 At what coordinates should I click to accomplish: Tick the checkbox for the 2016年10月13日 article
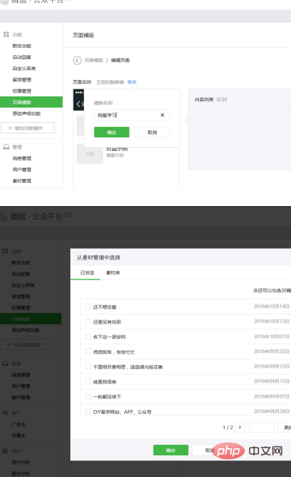[x=88, y=321]
